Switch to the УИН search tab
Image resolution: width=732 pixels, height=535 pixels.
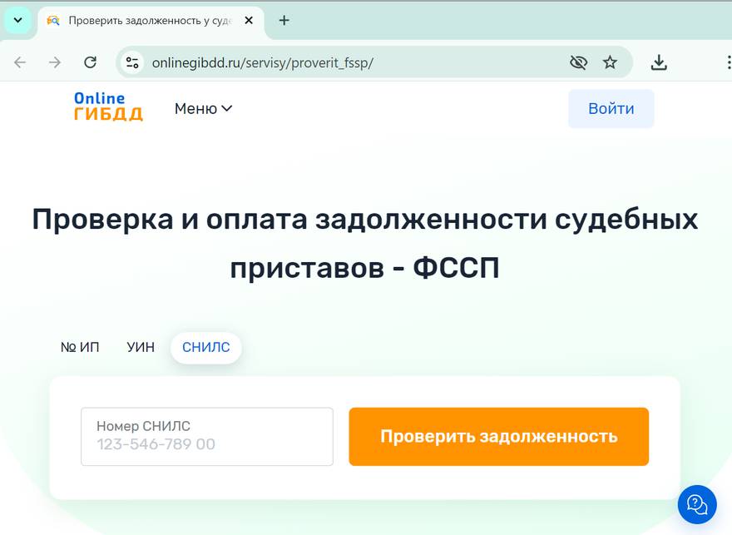coord(141,347)
